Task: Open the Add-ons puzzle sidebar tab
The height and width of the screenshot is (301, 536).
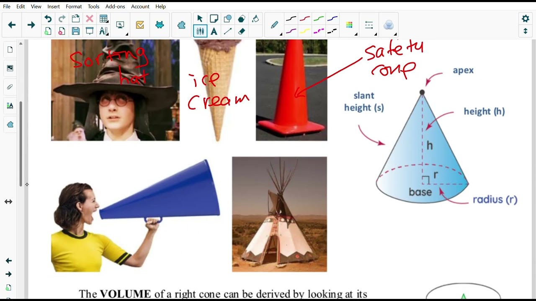Action: coord(10,125)
